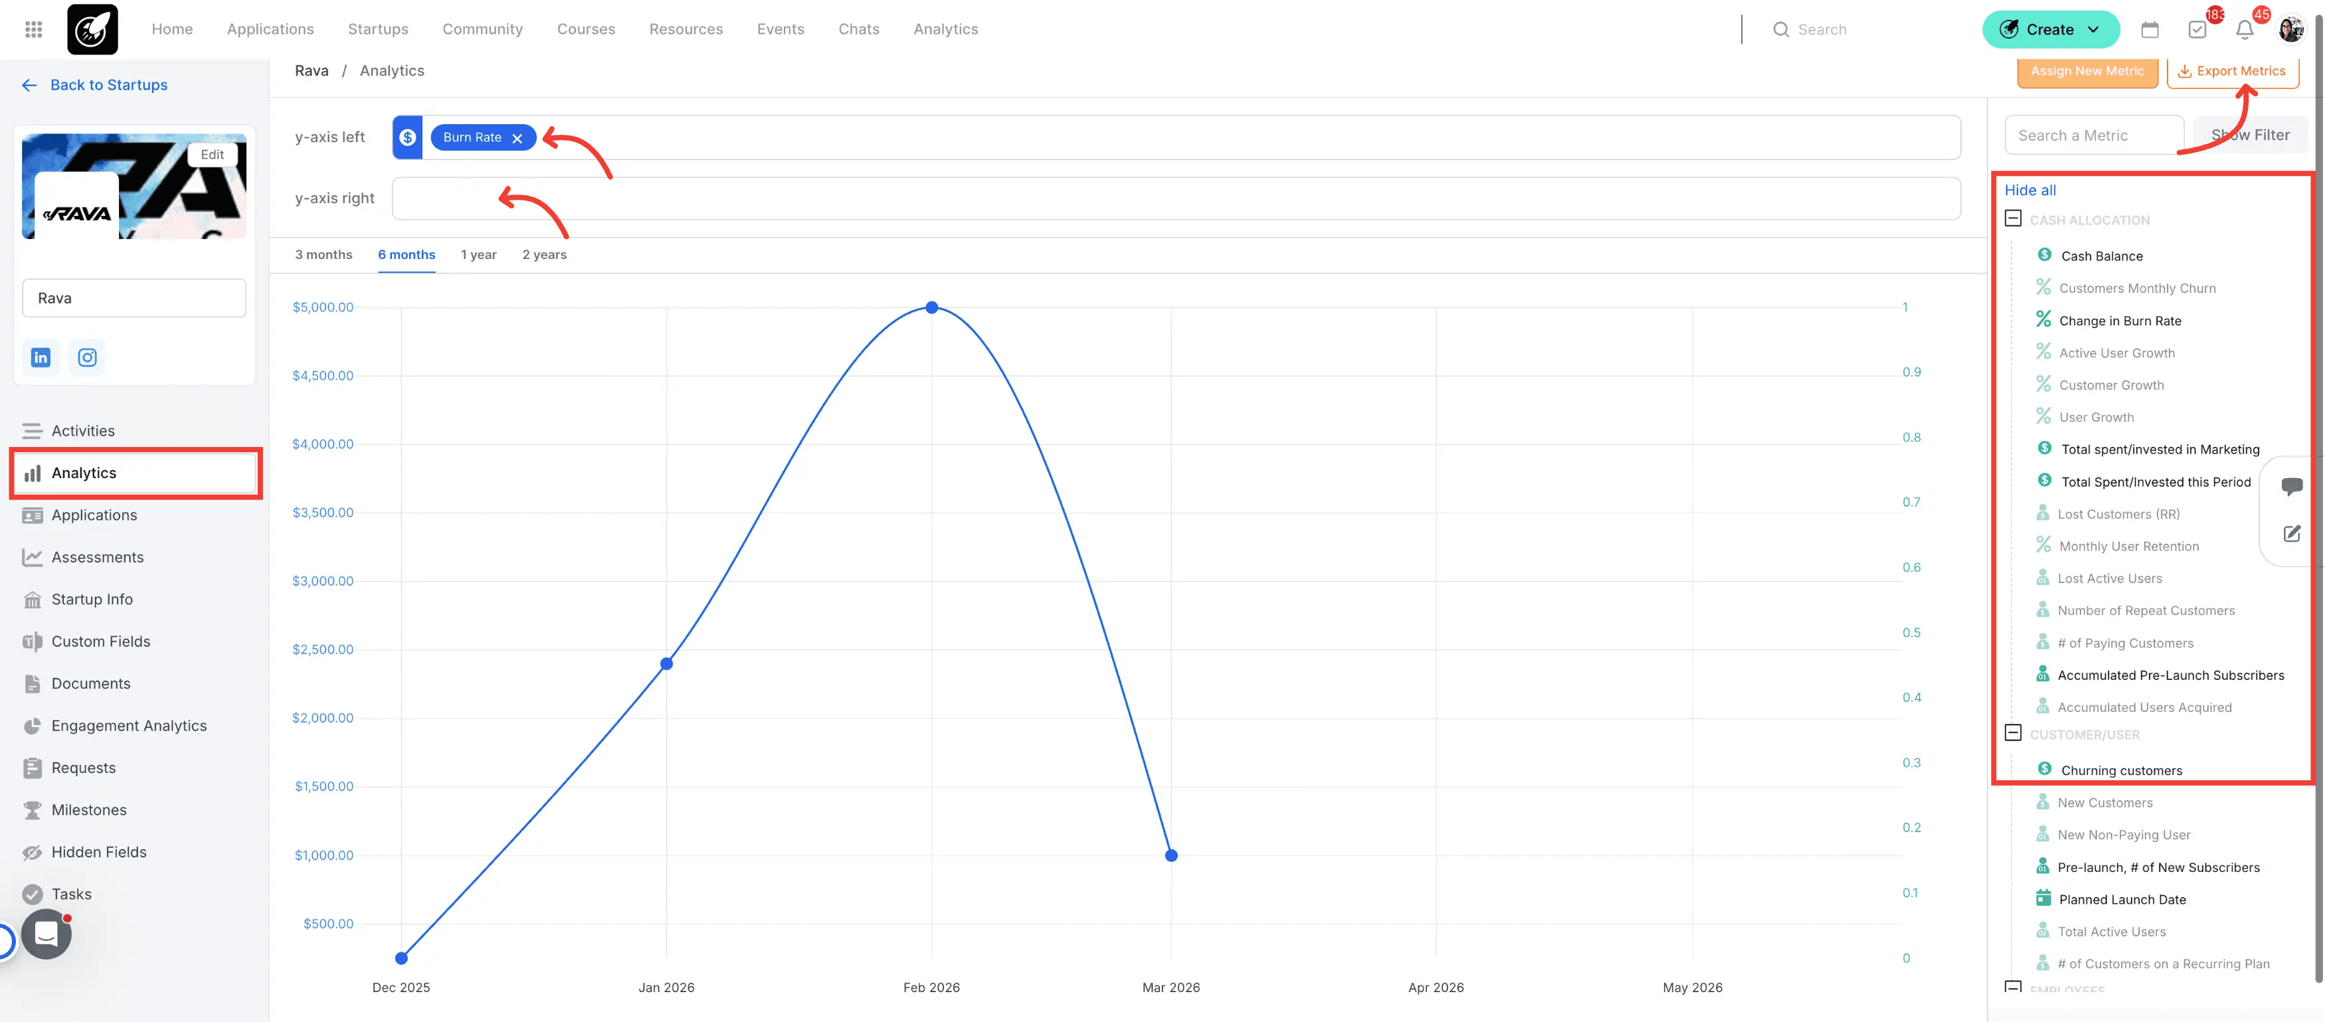Open the Create dropdown button

click(2051, 30)
